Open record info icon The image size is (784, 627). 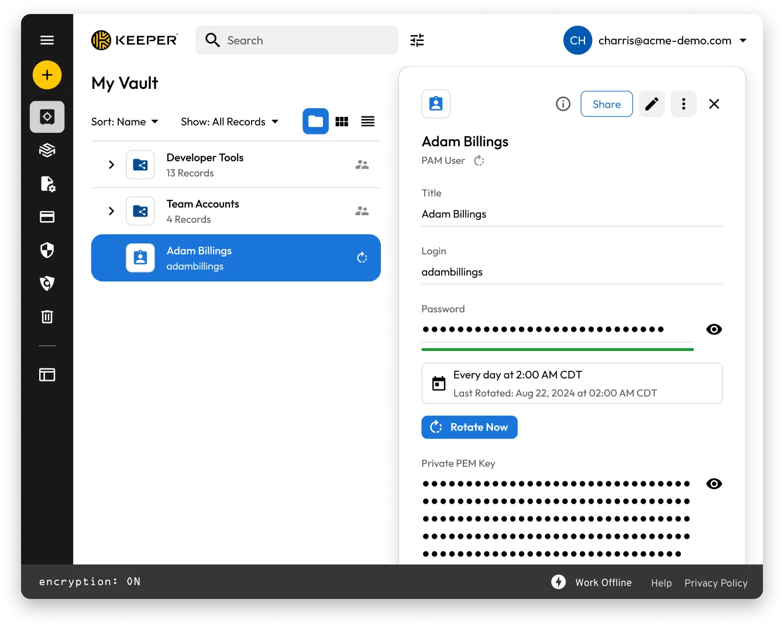pyautogui.click(x=563, y=104)
